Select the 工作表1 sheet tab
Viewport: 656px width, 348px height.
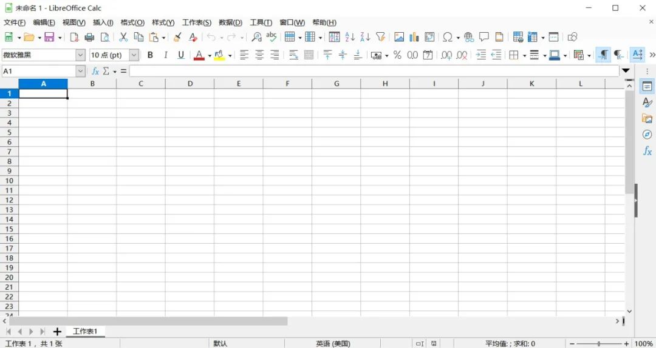coord(86,331)
